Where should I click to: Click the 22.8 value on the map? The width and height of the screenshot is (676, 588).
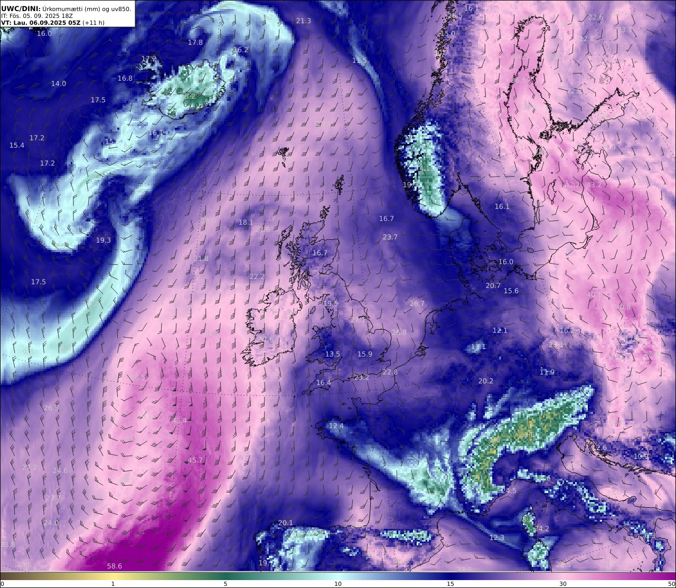390,372
